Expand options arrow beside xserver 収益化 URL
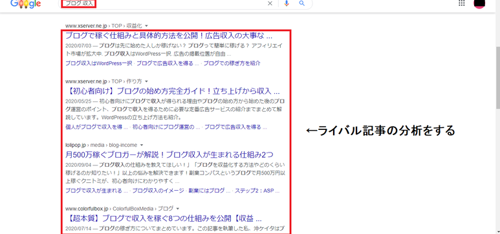The image size is (500, 234). point(146,25)
